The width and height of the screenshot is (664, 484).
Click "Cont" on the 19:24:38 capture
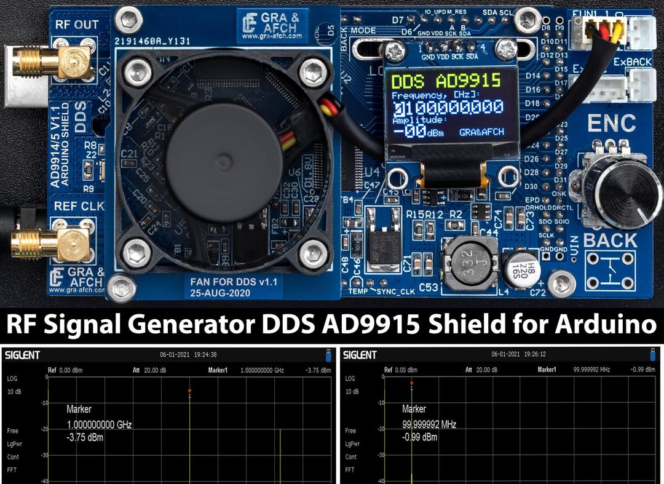click(13, 457)
